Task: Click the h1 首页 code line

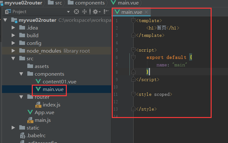Action: coord(163,28)
